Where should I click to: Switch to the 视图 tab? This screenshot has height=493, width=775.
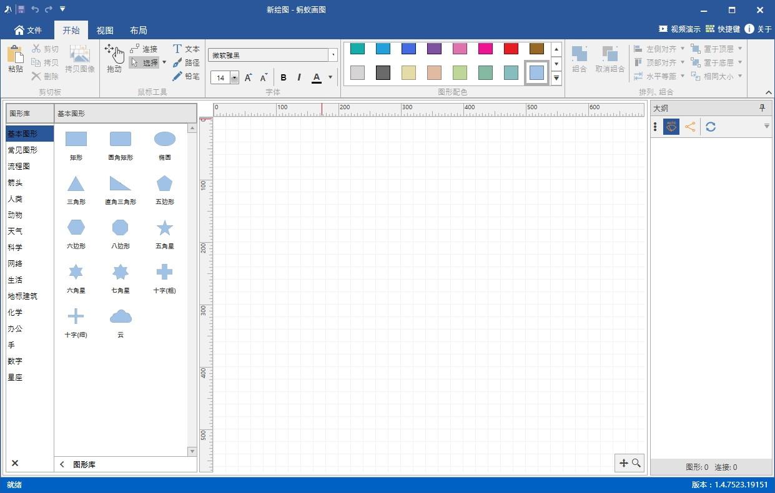click(105, 30)
